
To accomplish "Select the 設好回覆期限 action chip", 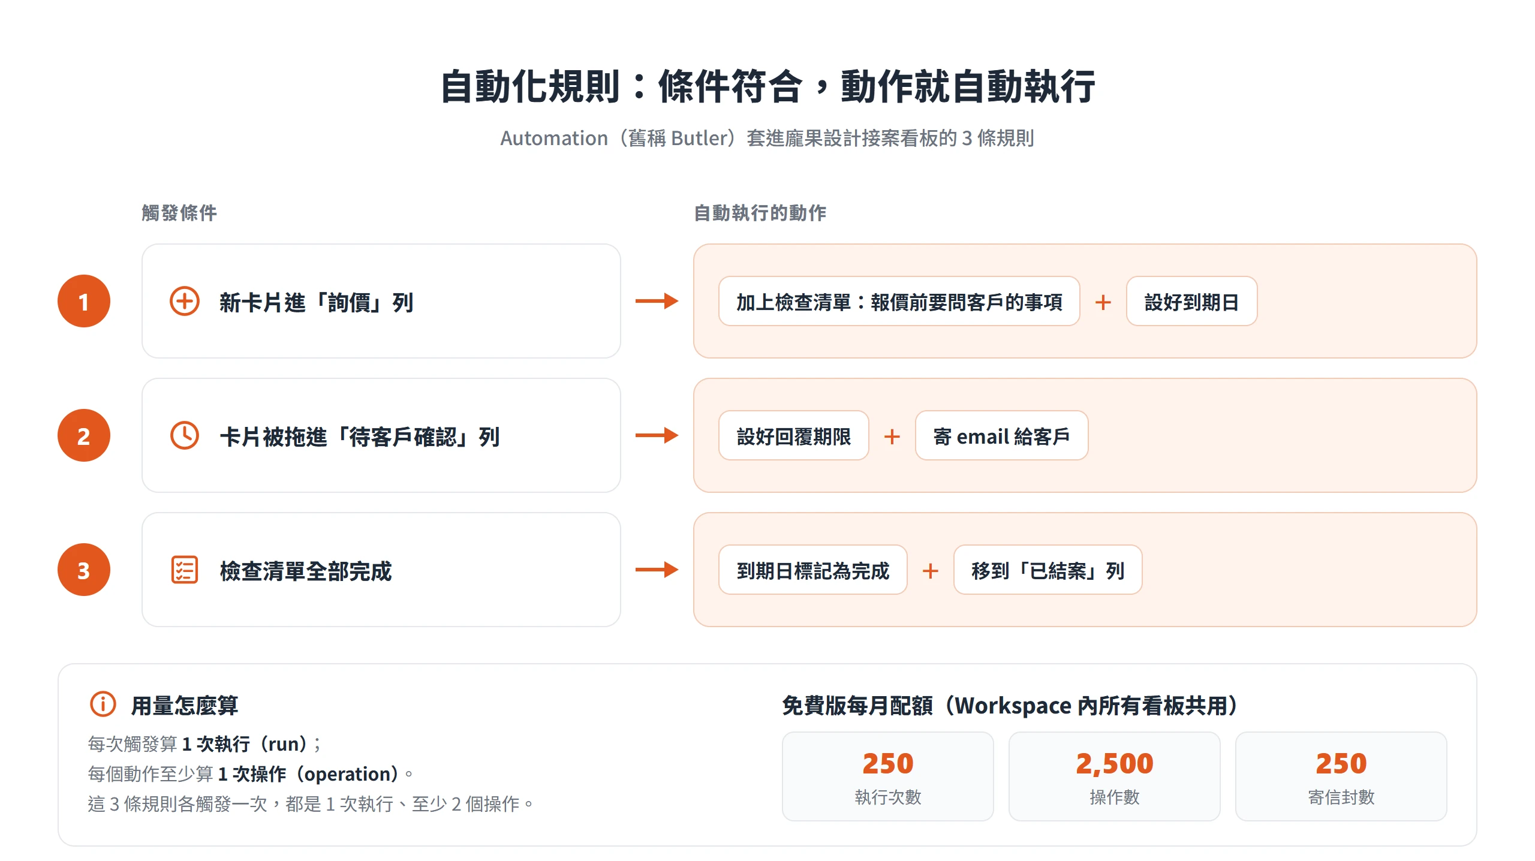I will [x=793, y=436].
